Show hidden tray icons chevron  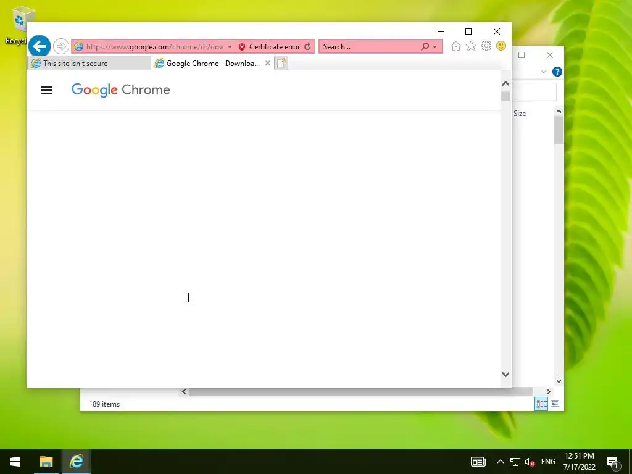coord(500,462)
